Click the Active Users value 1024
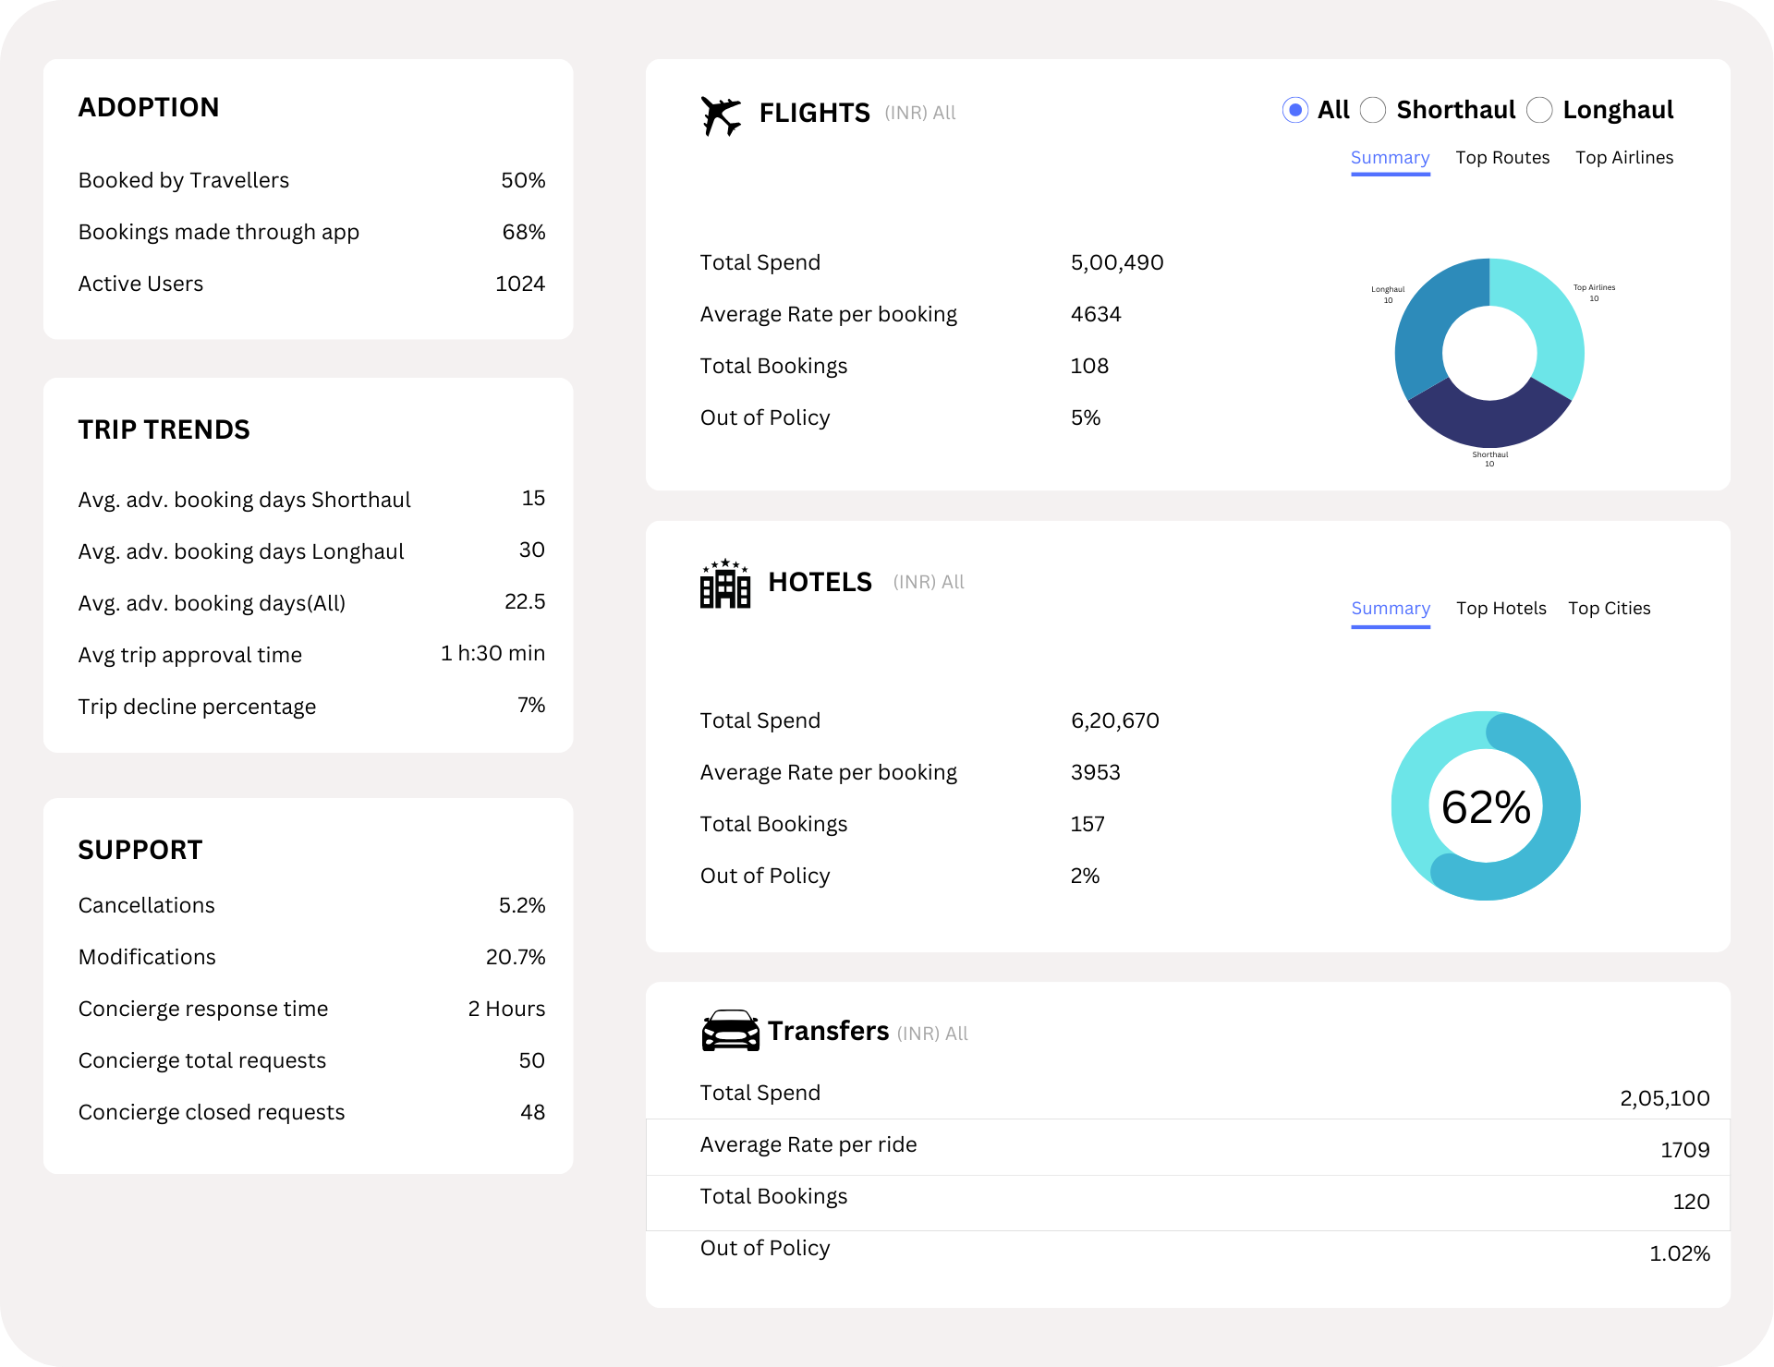Viewport: 1774px width, 1367px height. pyautogui.click(x=519, y=284)
